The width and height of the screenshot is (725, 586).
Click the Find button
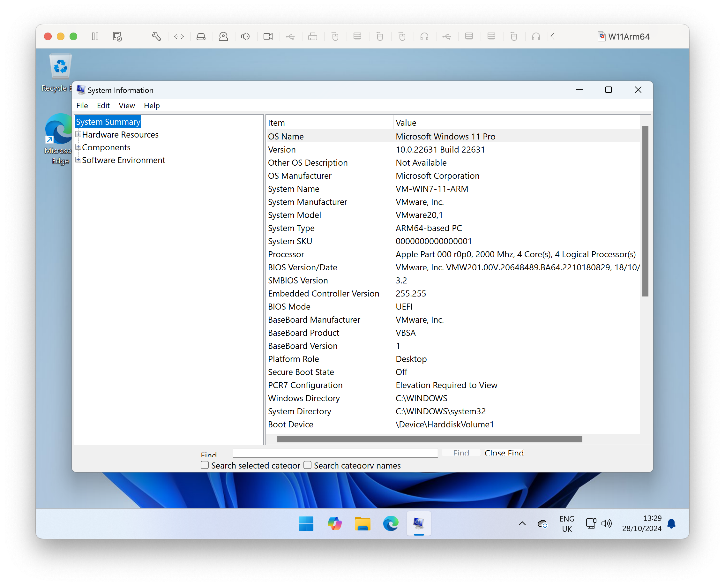click(461, 453)
